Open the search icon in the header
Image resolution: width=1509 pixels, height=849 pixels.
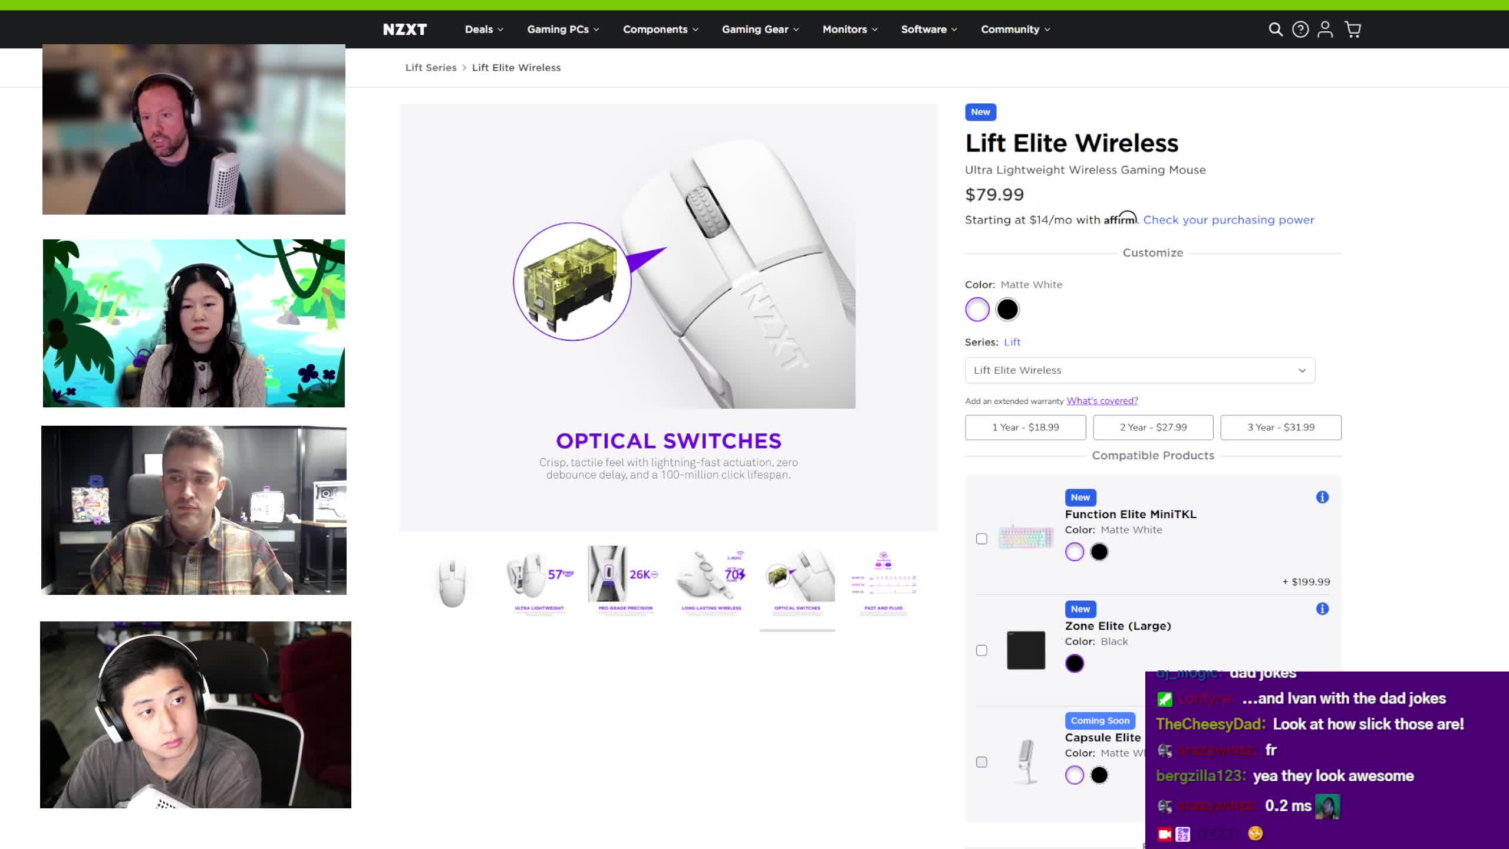pyautogui.click(x=1275, y=29)
